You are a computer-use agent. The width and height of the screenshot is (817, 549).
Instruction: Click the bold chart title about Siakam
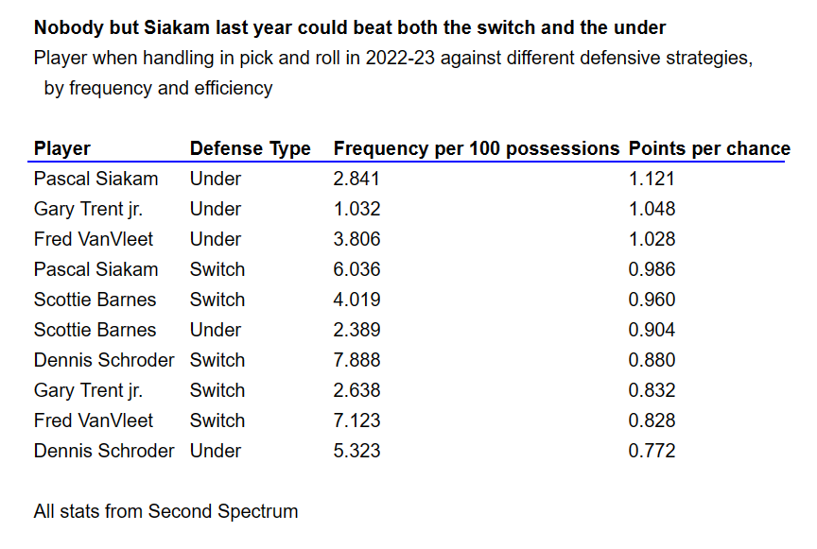tap(350, 27)
